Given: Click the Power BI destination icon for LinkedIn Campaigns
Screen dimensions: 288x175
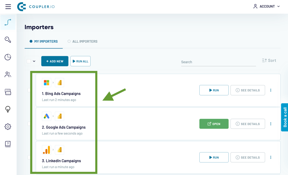Looking at the screenshot, I should tap(60, 150).
